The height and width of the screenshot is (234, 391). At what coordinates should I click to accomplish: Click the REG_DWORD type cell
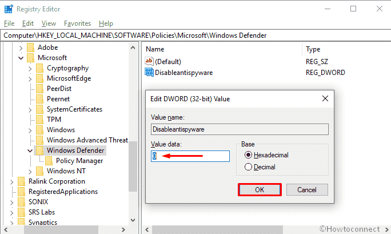tap(325, 72)
